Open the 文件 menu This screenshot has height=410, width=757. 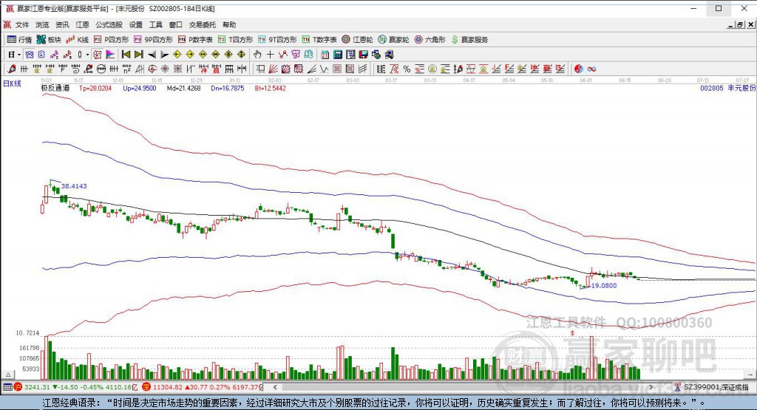(x=21, y=24)
